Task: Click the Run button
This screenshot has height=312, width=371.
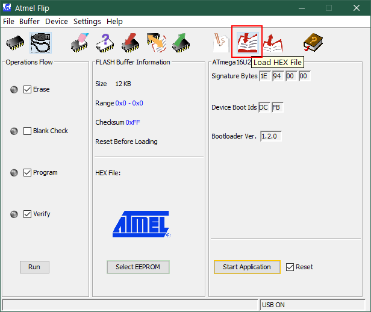Action: [x=34, y=267]
